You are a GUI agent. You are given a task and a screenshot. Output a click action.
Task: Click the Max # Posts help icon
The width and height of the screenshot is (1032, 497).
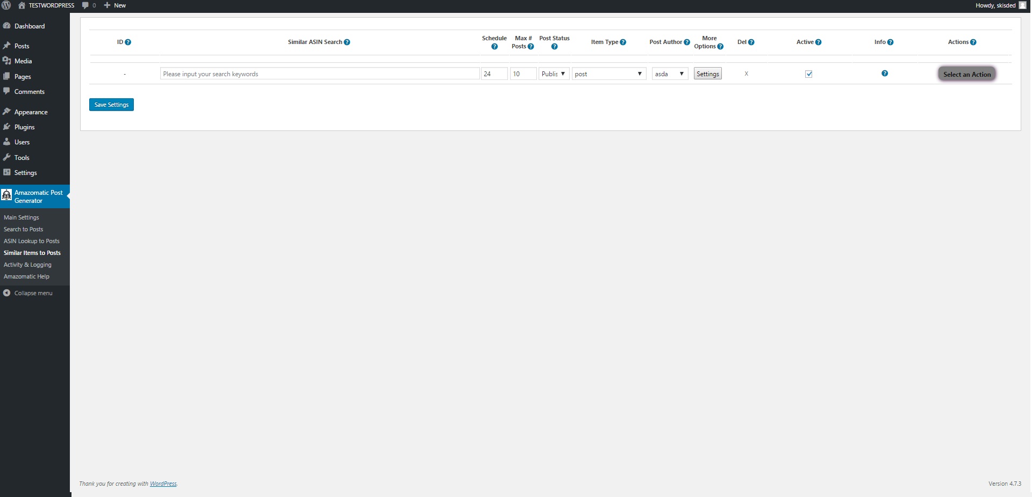point(531,47)
